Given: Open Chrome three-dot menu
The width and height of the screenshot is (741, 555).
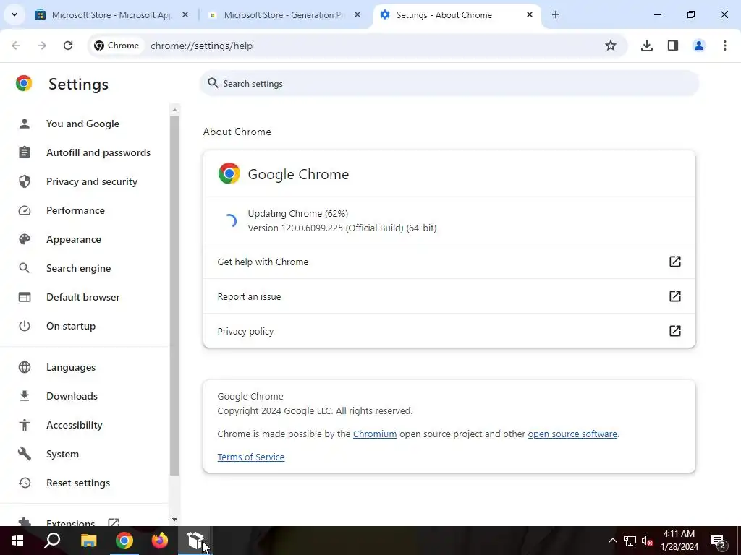Looking at the screenshot, I should [725, 46].
